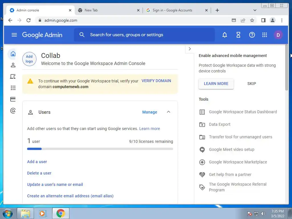Viewport: 292px width, 219px height.
Task: Click the LEARN MORE button
Action: click(x=216, y=84)
